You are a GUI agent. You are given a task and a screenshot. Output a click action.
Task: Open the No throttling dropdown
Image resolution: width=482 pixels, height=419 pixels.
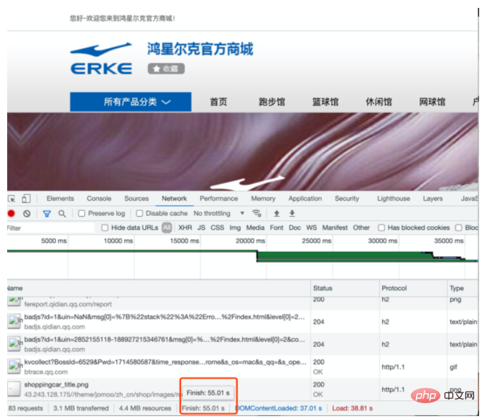[x=218, y=213]
